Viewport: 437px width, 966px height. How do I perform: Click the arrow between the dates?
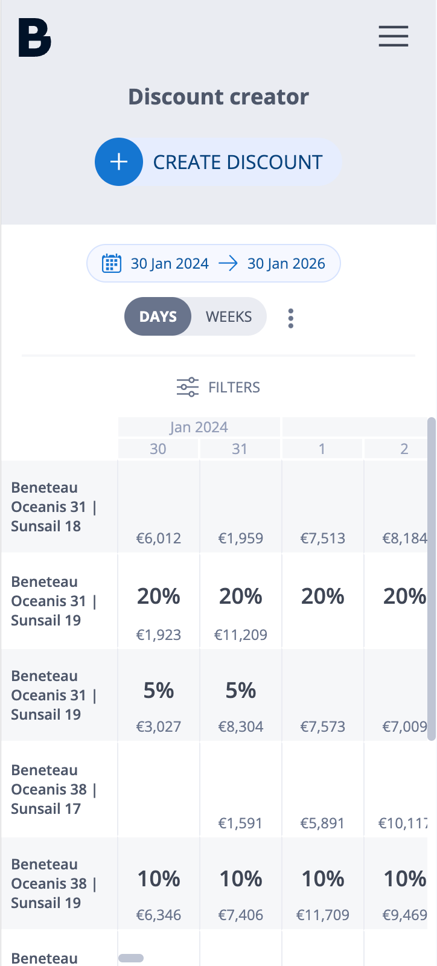tap(228, 263)
